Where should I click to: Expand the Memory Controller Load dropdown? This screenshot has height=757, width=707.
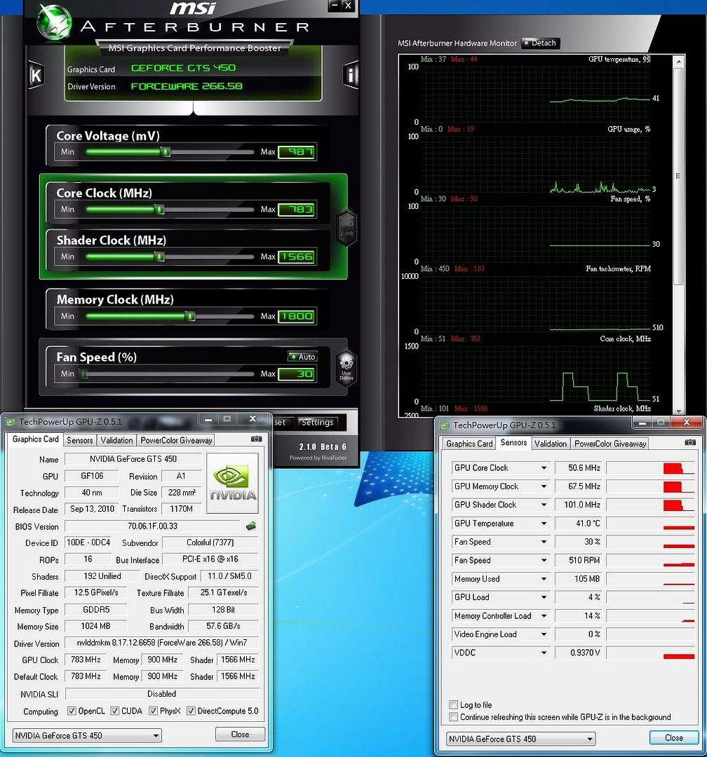(x=544, y=616)
